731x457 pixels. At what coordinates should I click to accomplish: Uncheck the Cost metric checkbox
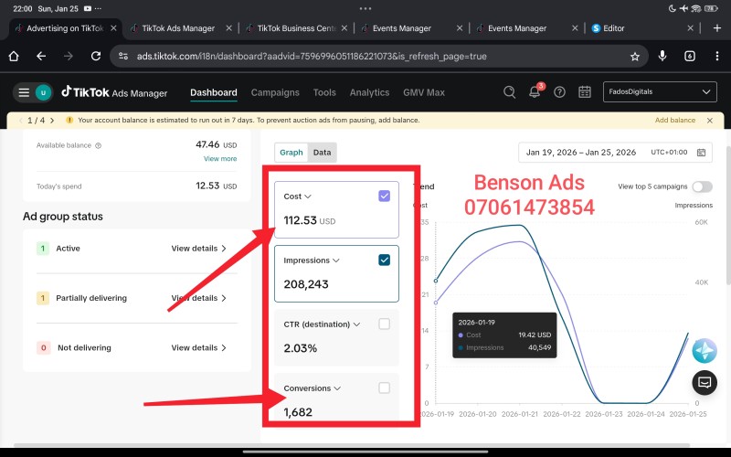pos(384,196)
